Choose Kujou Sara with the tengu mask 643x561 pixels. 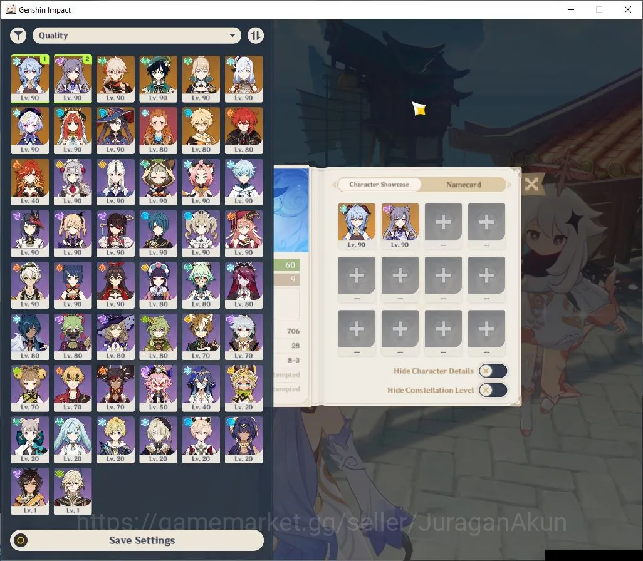(30, 234)
